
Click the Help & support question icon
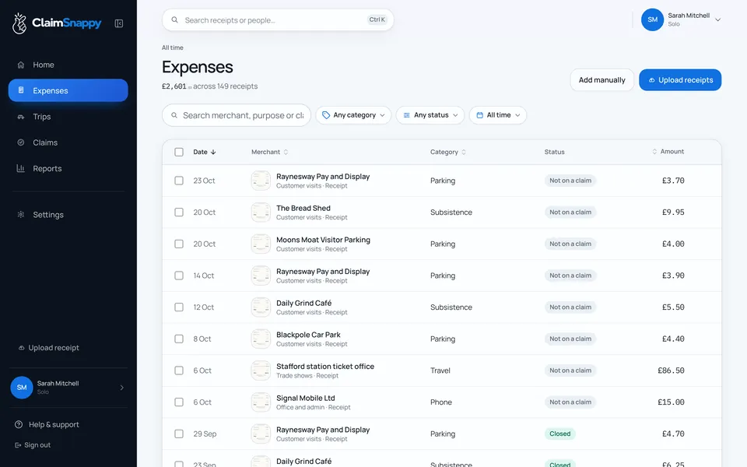[19, 425]
